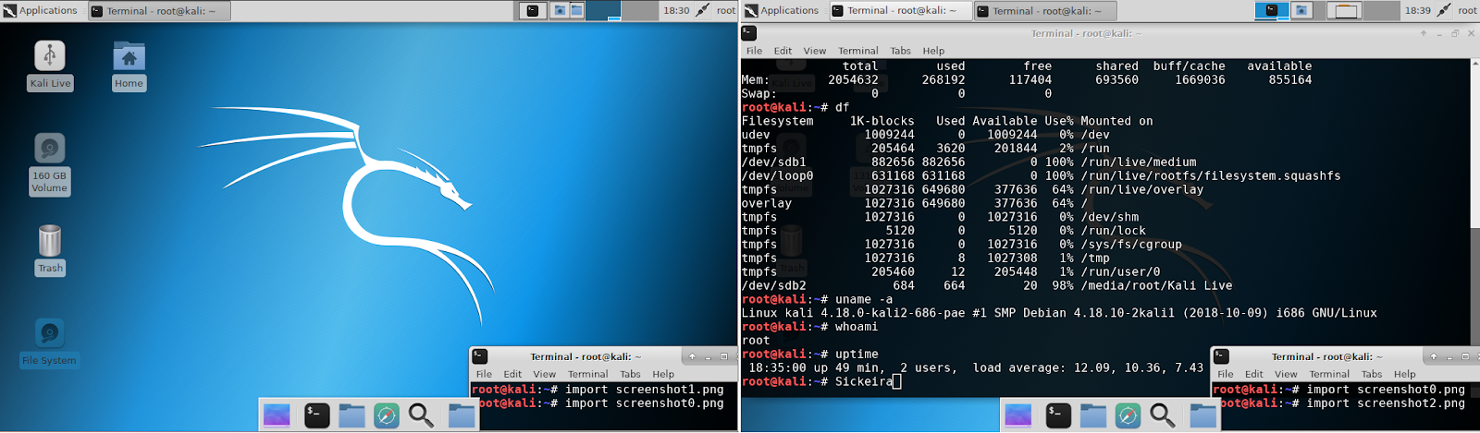This screenshot has width=1480, height=433.
Task: Open Tabs menu in left screen's small terminal
Action: point(630,374)
